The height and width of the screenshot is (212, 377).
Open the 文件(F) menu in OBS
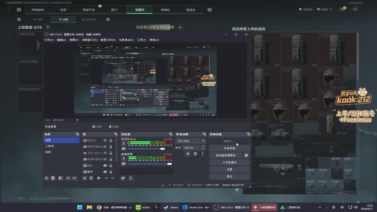click(x=49, y=40)
